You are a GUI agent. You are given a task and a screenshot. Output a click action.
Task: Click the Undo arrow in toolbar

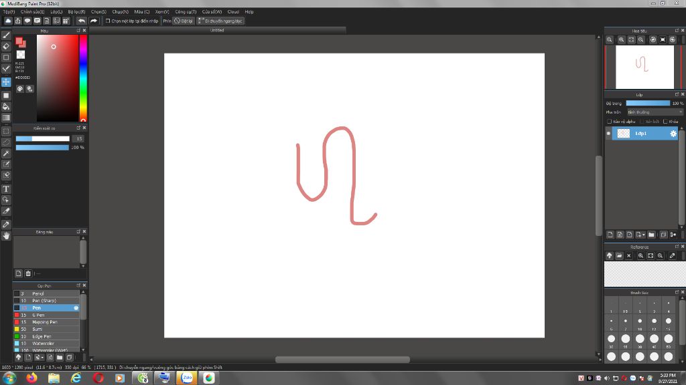click(81, 21)
